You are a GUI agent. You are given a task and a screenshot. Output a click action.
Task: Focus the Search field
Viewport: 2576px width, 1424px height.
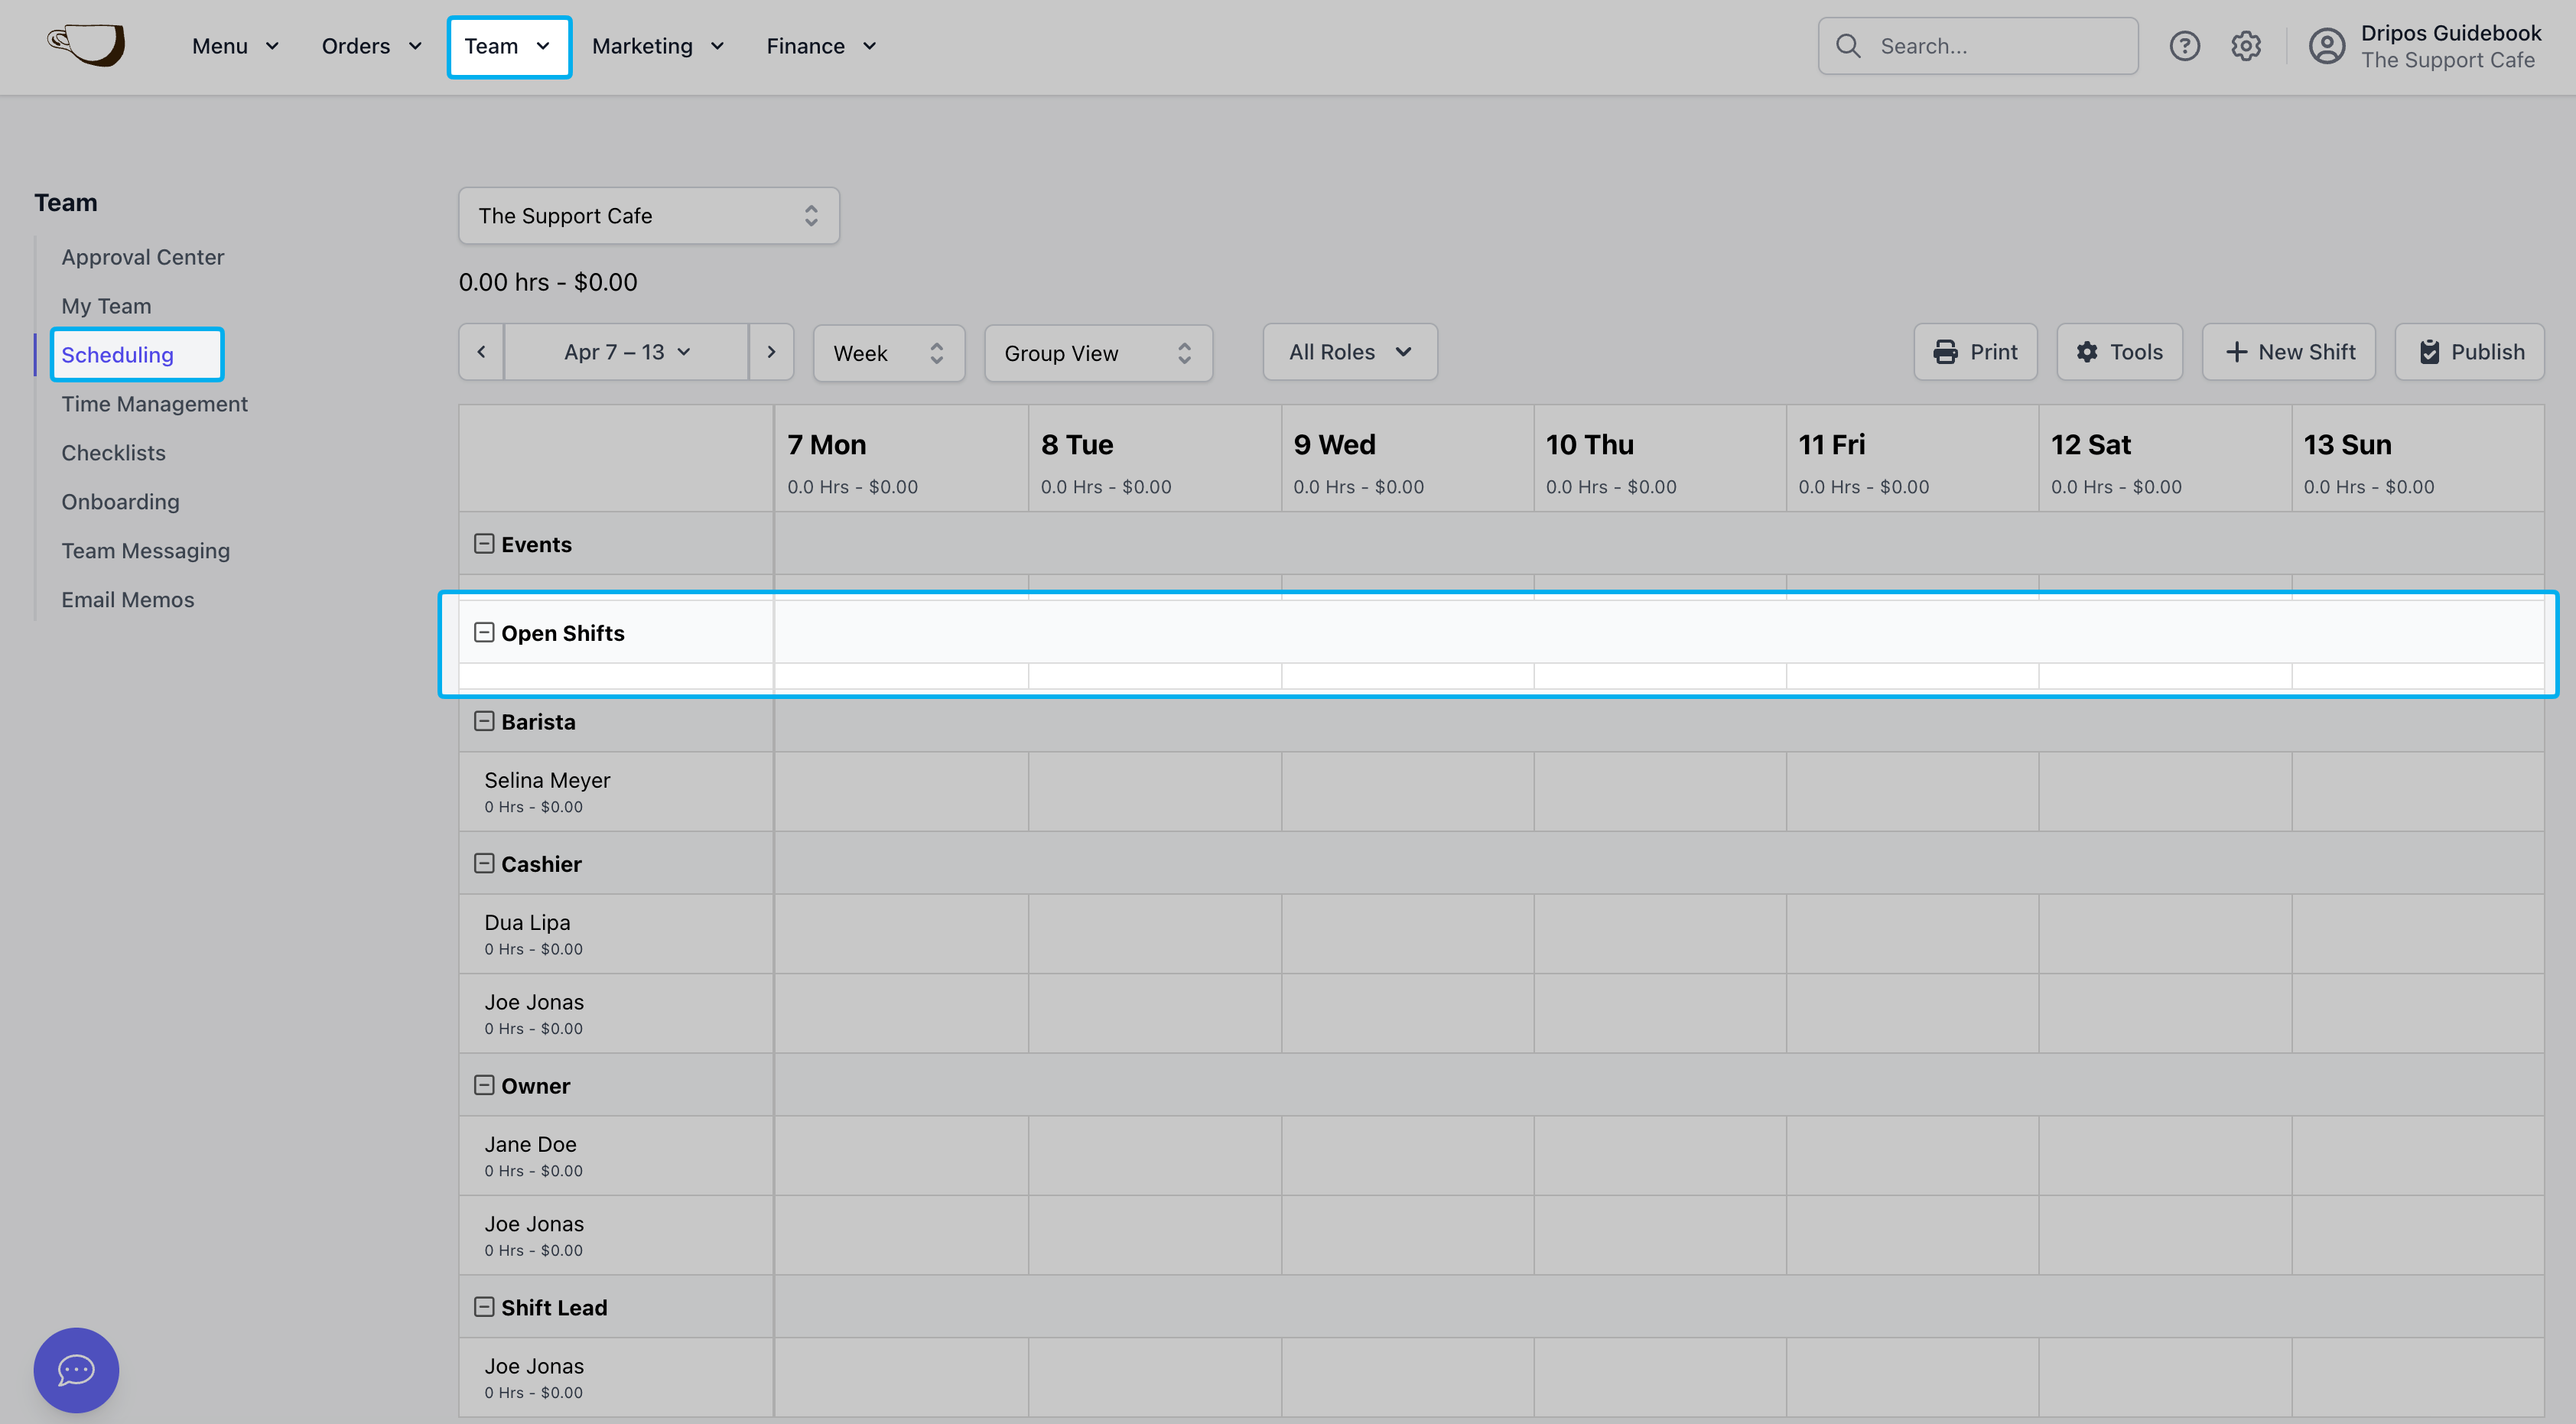[1978, 46]
